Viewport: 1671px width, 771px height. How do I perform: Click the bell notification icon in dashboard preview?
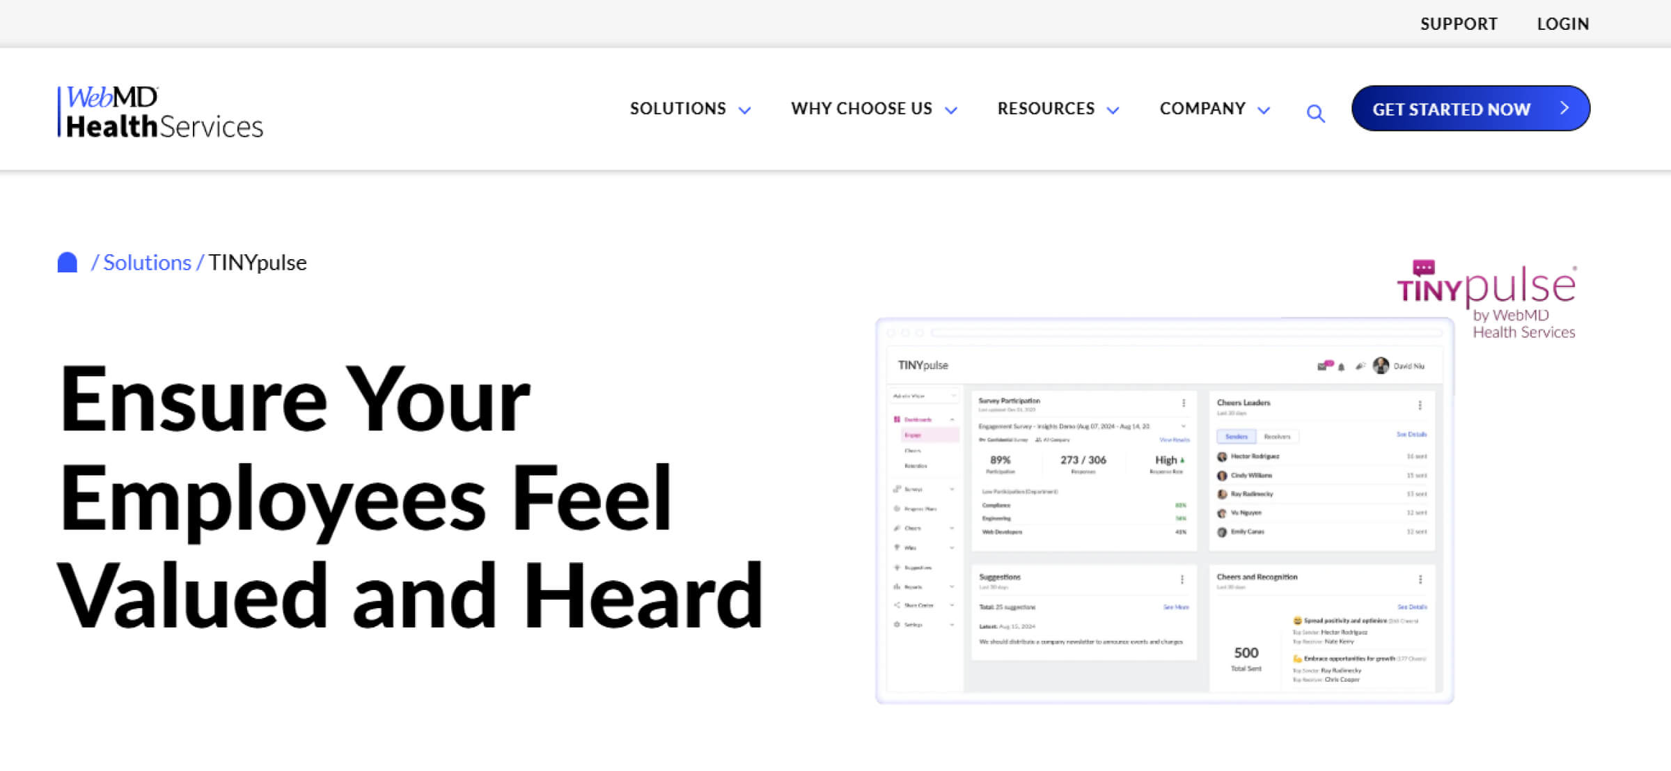coord(1341,366)
